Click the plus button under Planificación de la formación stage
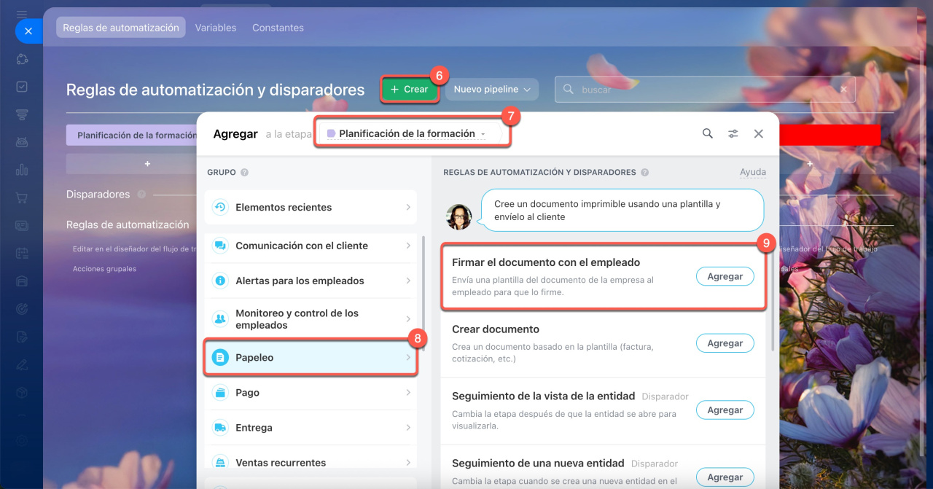Image resolution: width=933 pixels, height=489 pixels. [147, 164]
